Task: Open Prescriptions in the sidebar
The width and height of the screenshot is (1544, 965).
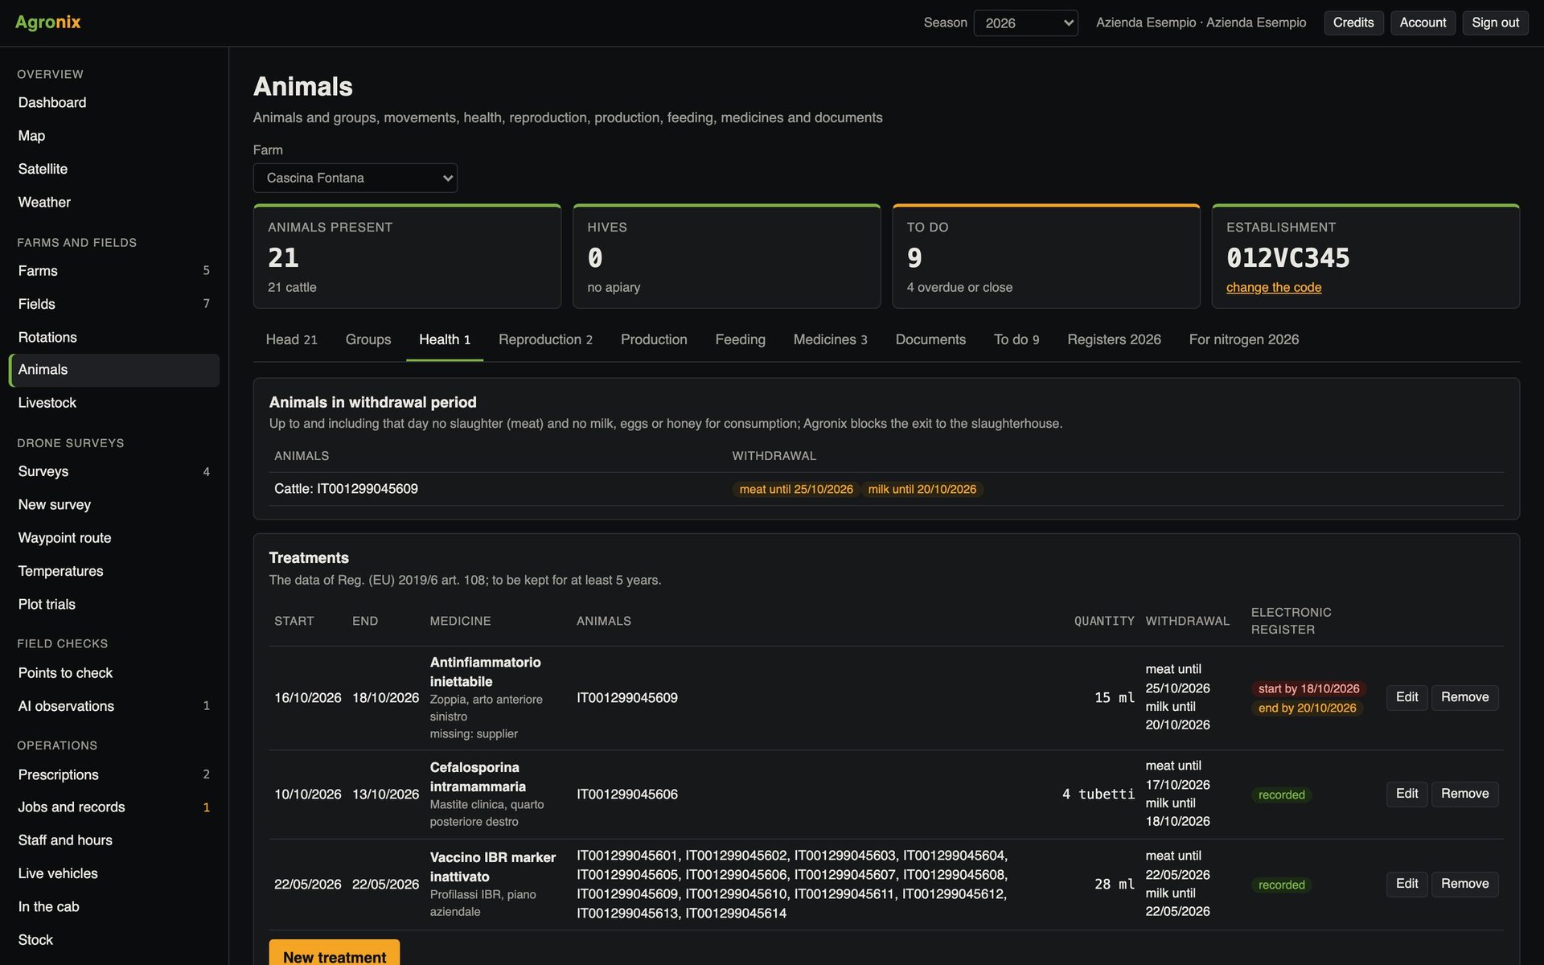Action: [x=113, y=774]
